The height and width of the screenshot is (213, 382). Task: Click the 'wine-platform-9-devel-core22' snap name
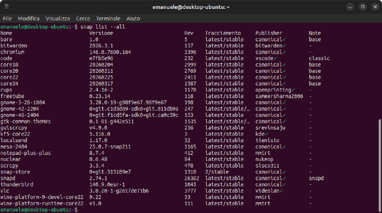tap(42, 197)
